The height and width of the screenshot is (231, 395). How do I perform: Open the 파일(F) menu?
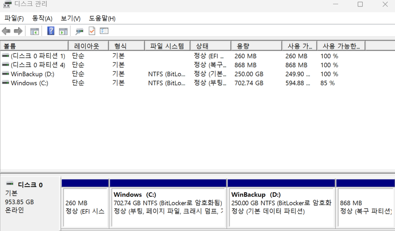[x=14, y=18]
